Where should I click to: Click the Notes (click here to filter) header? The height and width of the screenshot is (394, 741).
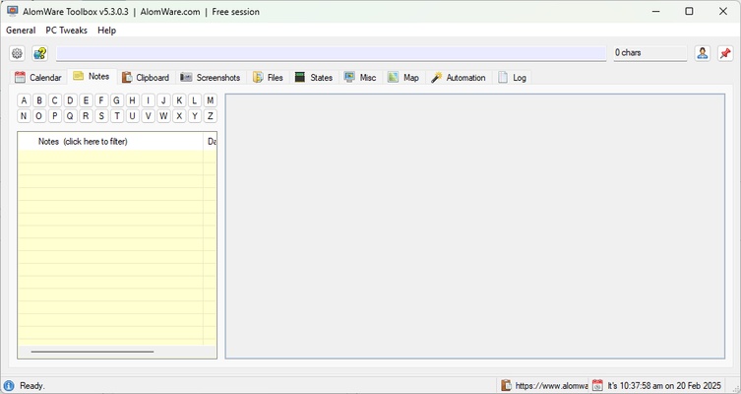click(110, 142)
